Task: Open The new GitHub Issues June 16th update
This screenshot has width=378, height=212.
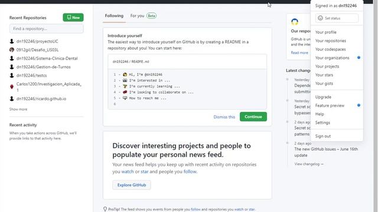Action: [326, 152]
